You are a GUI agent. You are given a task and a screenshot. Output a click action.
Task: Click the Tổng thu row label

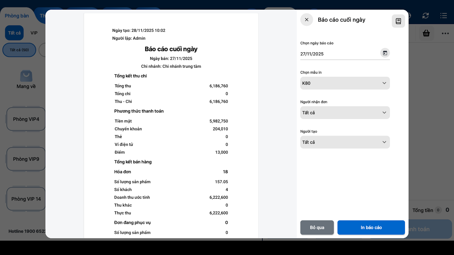coord(123,86)
